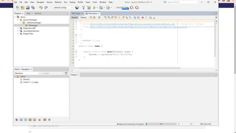The width and height of the screenshot is (236, 133).
Task: Click the Clean and Build Project icon
Action: coord(89,7)
